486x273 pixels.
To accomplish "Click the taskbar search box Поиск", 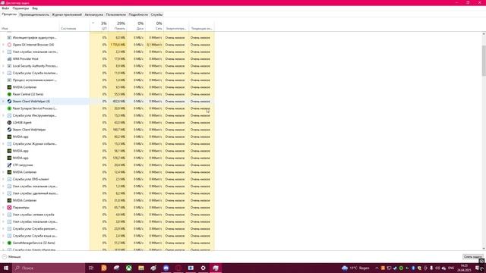I will [49, 268].
